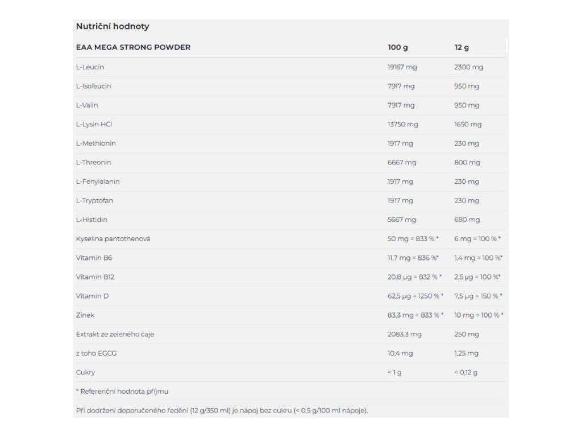The width and height of the screenshot is (582, 437).
Task: Click the Zinek row label
Action: tap(85, 315)
